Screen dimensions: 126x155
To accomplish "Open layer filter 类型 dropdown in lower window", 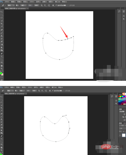I will pos(122,125).
